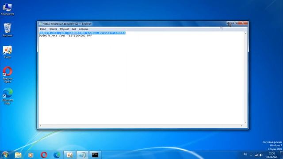Open the taskbar clock and date
283x159 pixels.
click(272, 155)
